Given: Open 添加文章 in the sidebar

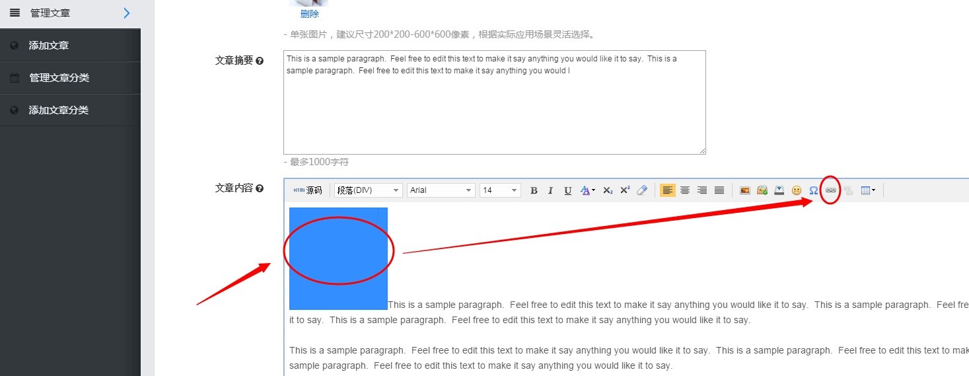Looking at the screenshot, I should point(49,46).
